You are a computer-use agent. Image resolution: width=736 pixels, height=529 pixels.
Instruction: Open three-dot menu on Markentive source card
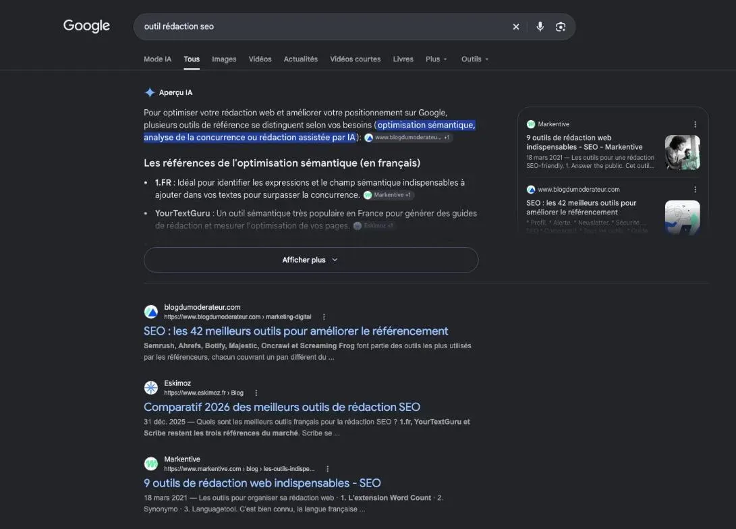click(695, 124)
